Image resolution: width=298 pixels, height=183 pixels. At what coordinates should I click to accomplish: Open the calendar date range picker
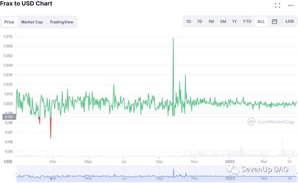tap(275, 21)
